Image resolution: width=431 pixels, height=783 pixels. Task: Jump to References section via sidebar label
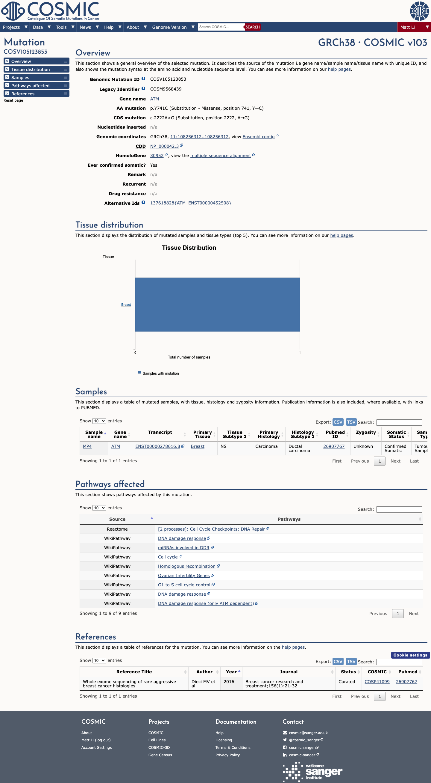pyautogui.click(x=23, y=94)
